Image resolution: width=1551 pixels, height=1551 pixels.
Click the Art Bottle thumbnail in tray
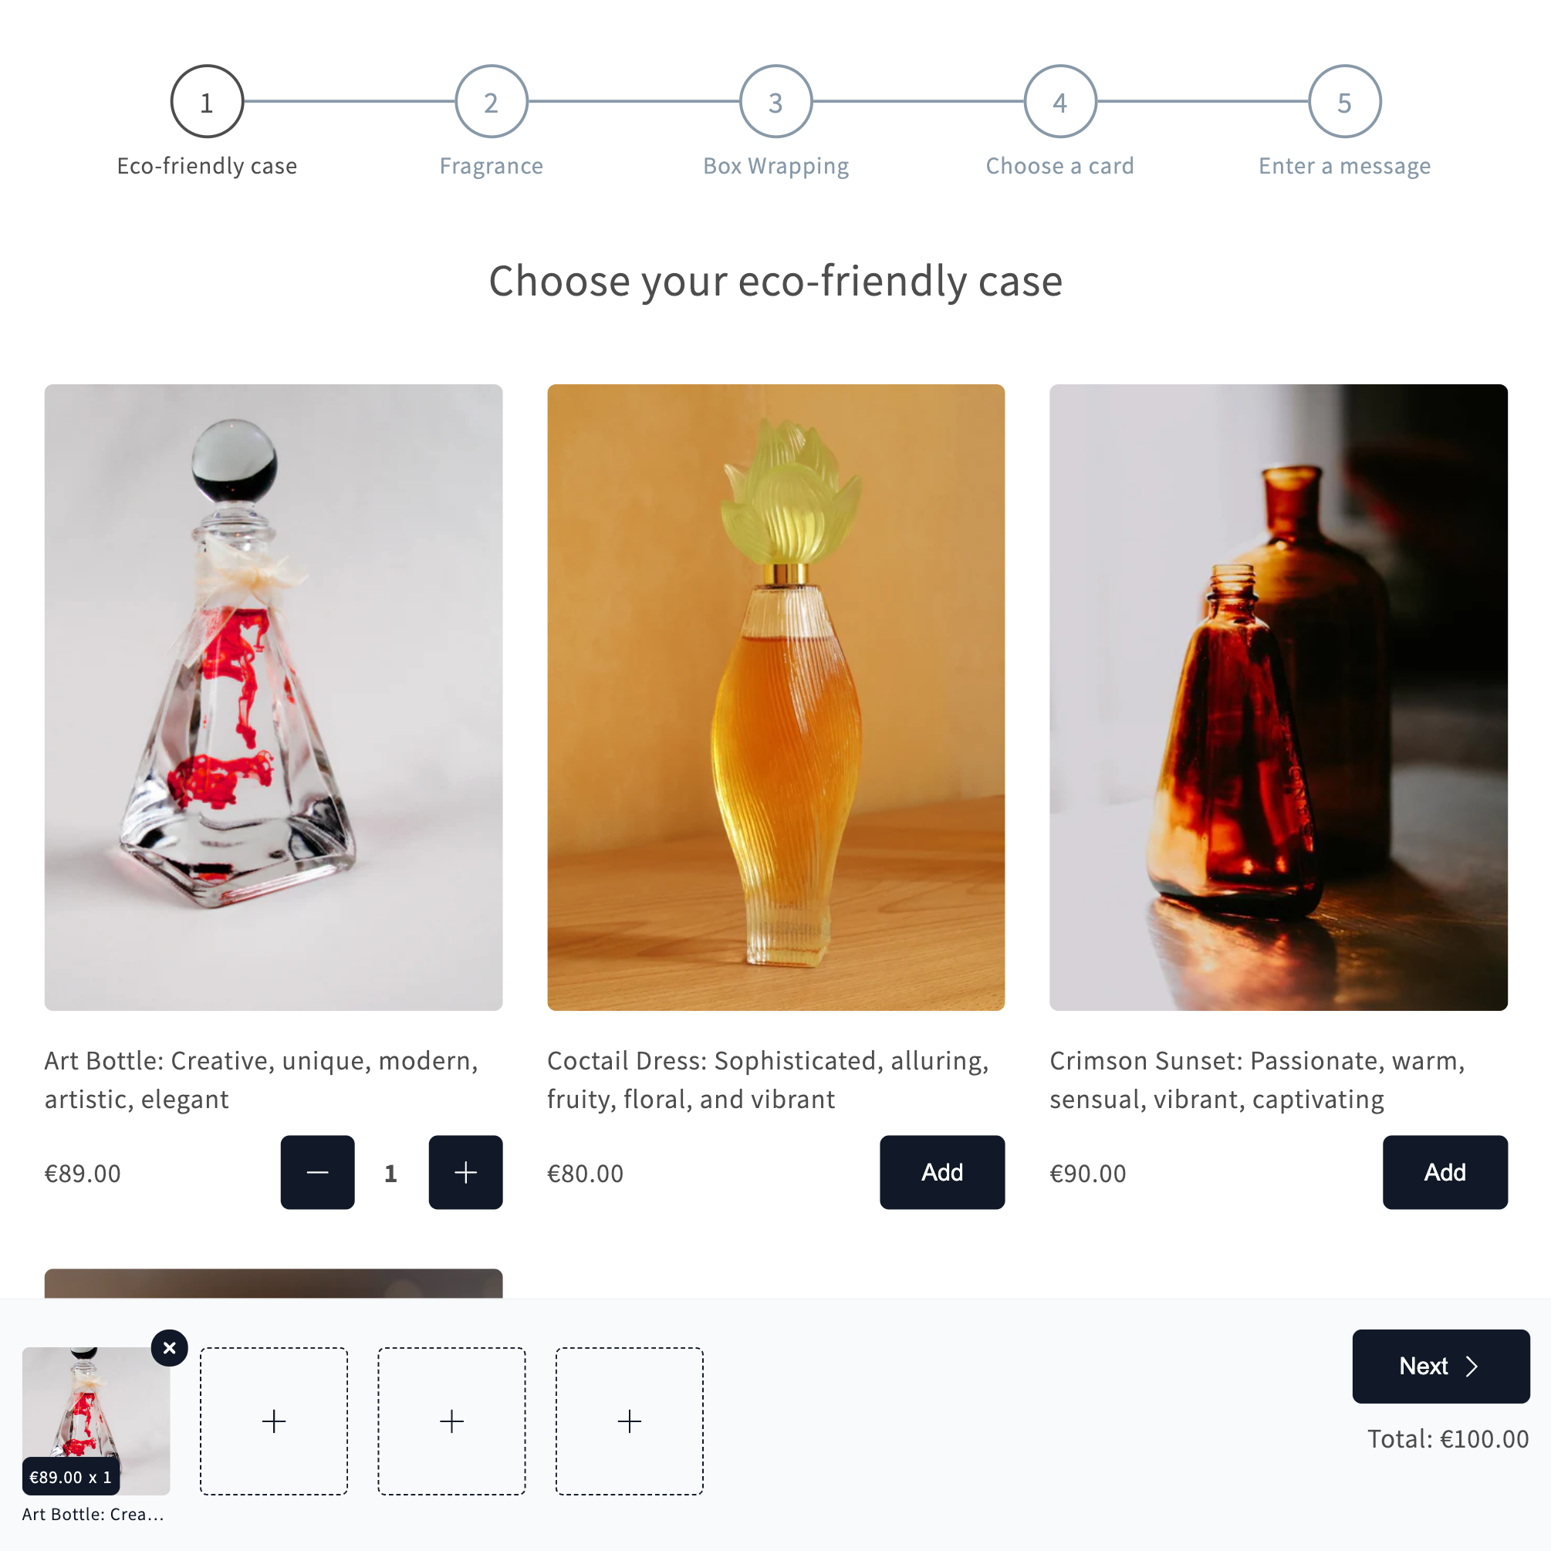click(96, 1421)
